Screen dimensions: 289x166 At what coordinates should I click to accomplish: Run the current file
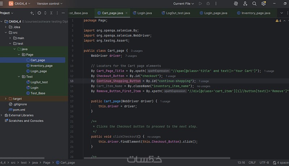click(x=200, y=4)
